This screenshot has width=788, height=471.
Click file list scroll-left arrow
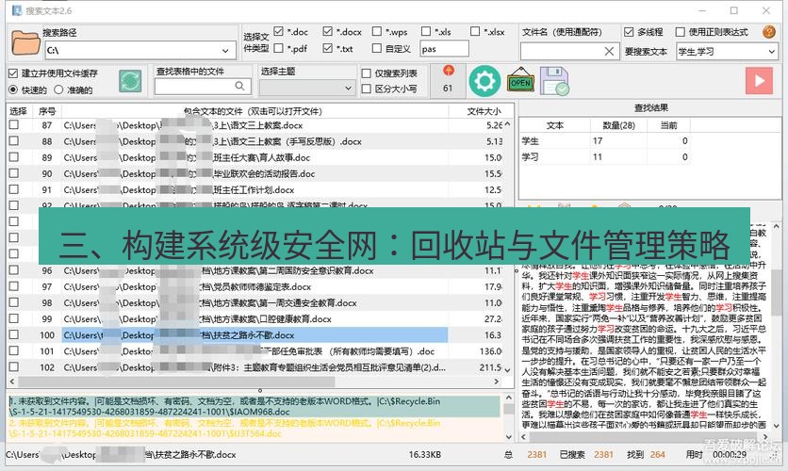(12, 382)
